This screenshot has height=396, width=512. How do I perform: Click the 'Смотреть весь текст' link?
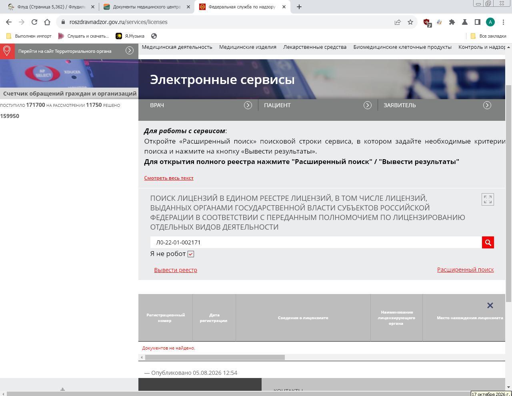169,178
